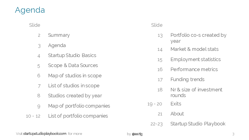This screenshot has width=249, height=140.
Task: Open the Funding trends entry
Action: pos(188,79)
